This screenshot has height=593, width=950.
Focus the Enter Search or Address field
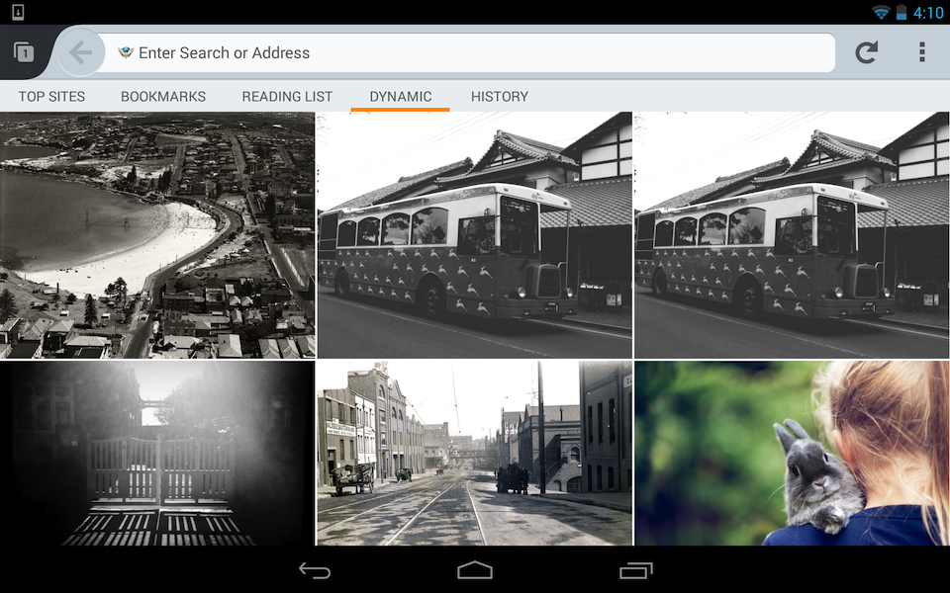[465, 52]
